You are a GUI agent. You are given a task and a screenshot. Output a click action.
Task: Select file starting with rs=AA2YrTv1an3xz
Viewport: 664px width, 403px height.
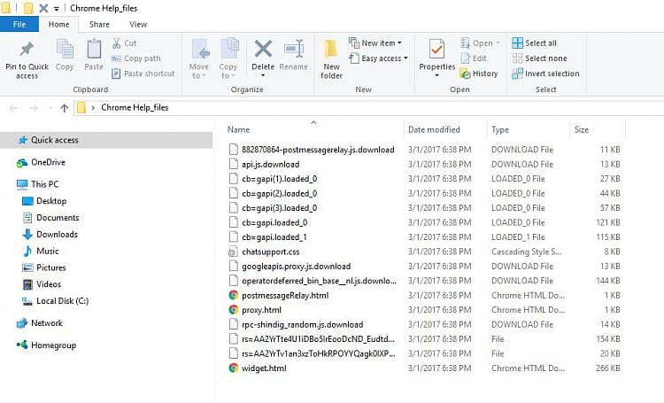pyautogui.click(x=319, y=353)
